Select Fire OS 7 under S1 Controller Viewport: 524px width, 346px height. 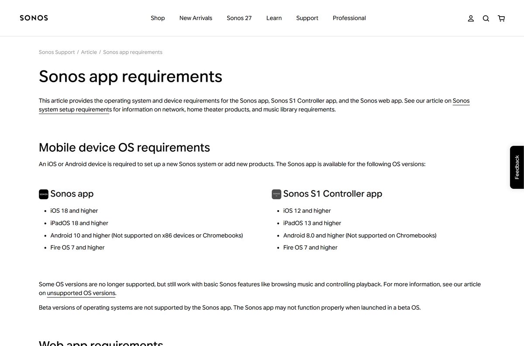point(310,247)
